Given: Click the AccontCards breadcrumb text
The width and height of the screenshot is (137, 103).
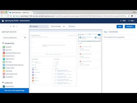Looking at the screenshot, I should [x=114, y=32].
